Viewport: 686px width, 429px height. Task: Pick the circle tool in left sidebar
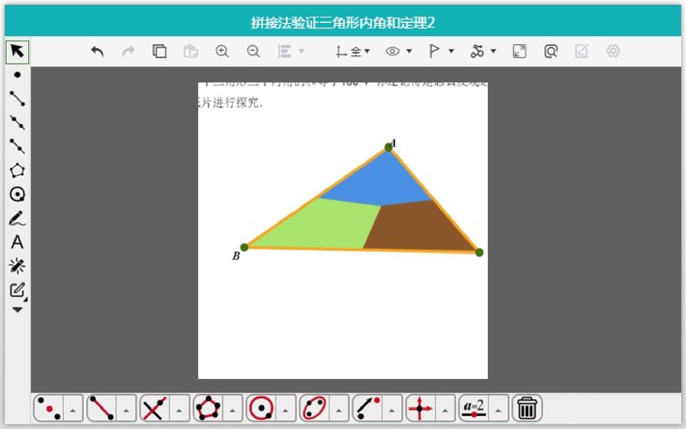[x=17, y=194]
